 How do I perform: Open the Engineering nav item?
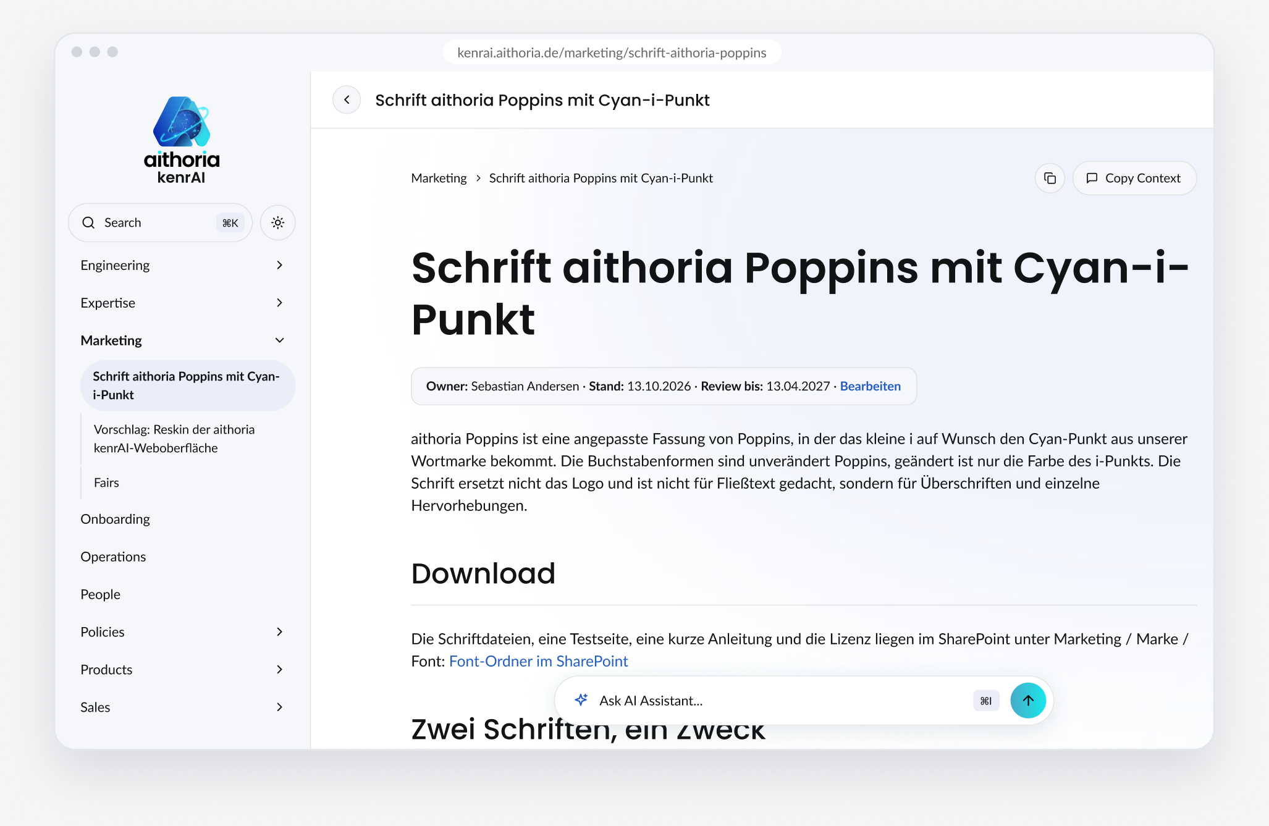115,265
